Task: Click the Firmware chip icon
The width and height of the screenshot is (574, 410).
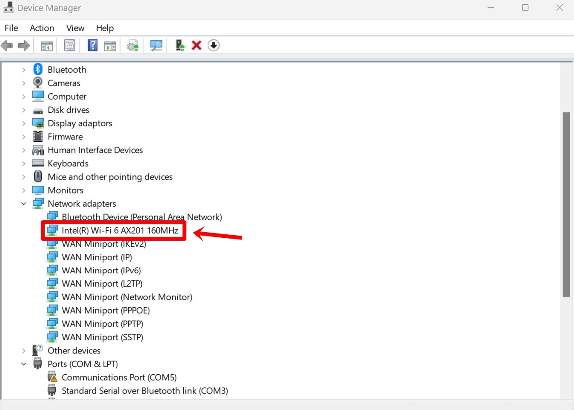Action: (38, 137)
